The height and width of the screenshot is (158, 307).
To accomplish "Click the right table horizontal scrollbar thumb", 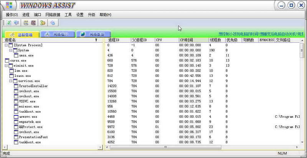I will [166, 147].
